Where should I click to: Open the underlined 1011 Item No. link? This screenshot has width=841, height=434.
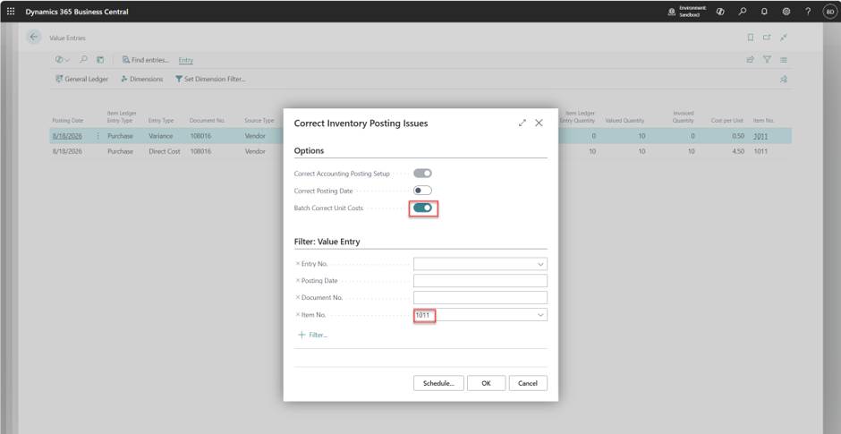760,136
